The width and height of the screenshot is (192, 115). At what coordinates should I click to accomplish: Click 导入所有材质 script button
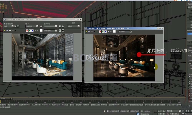tap(36, 105)
